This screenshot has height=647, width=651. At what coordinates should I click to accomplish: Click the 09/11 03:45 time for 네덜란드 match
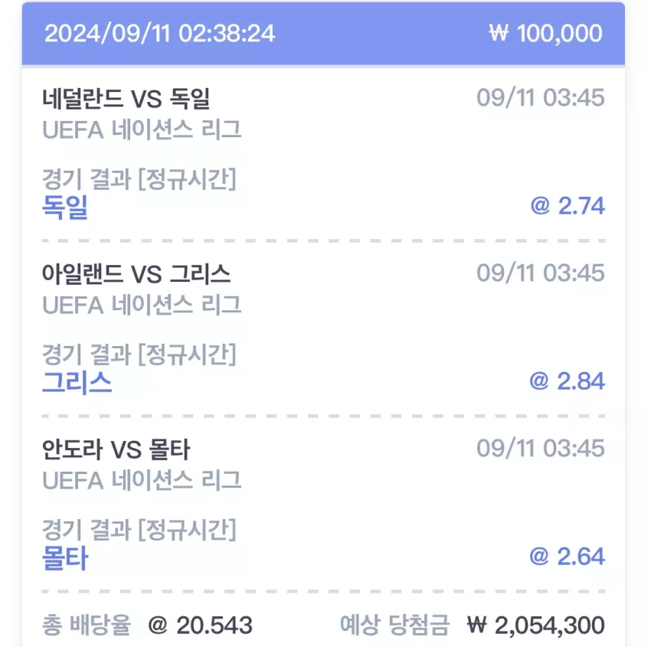[541, 98]
